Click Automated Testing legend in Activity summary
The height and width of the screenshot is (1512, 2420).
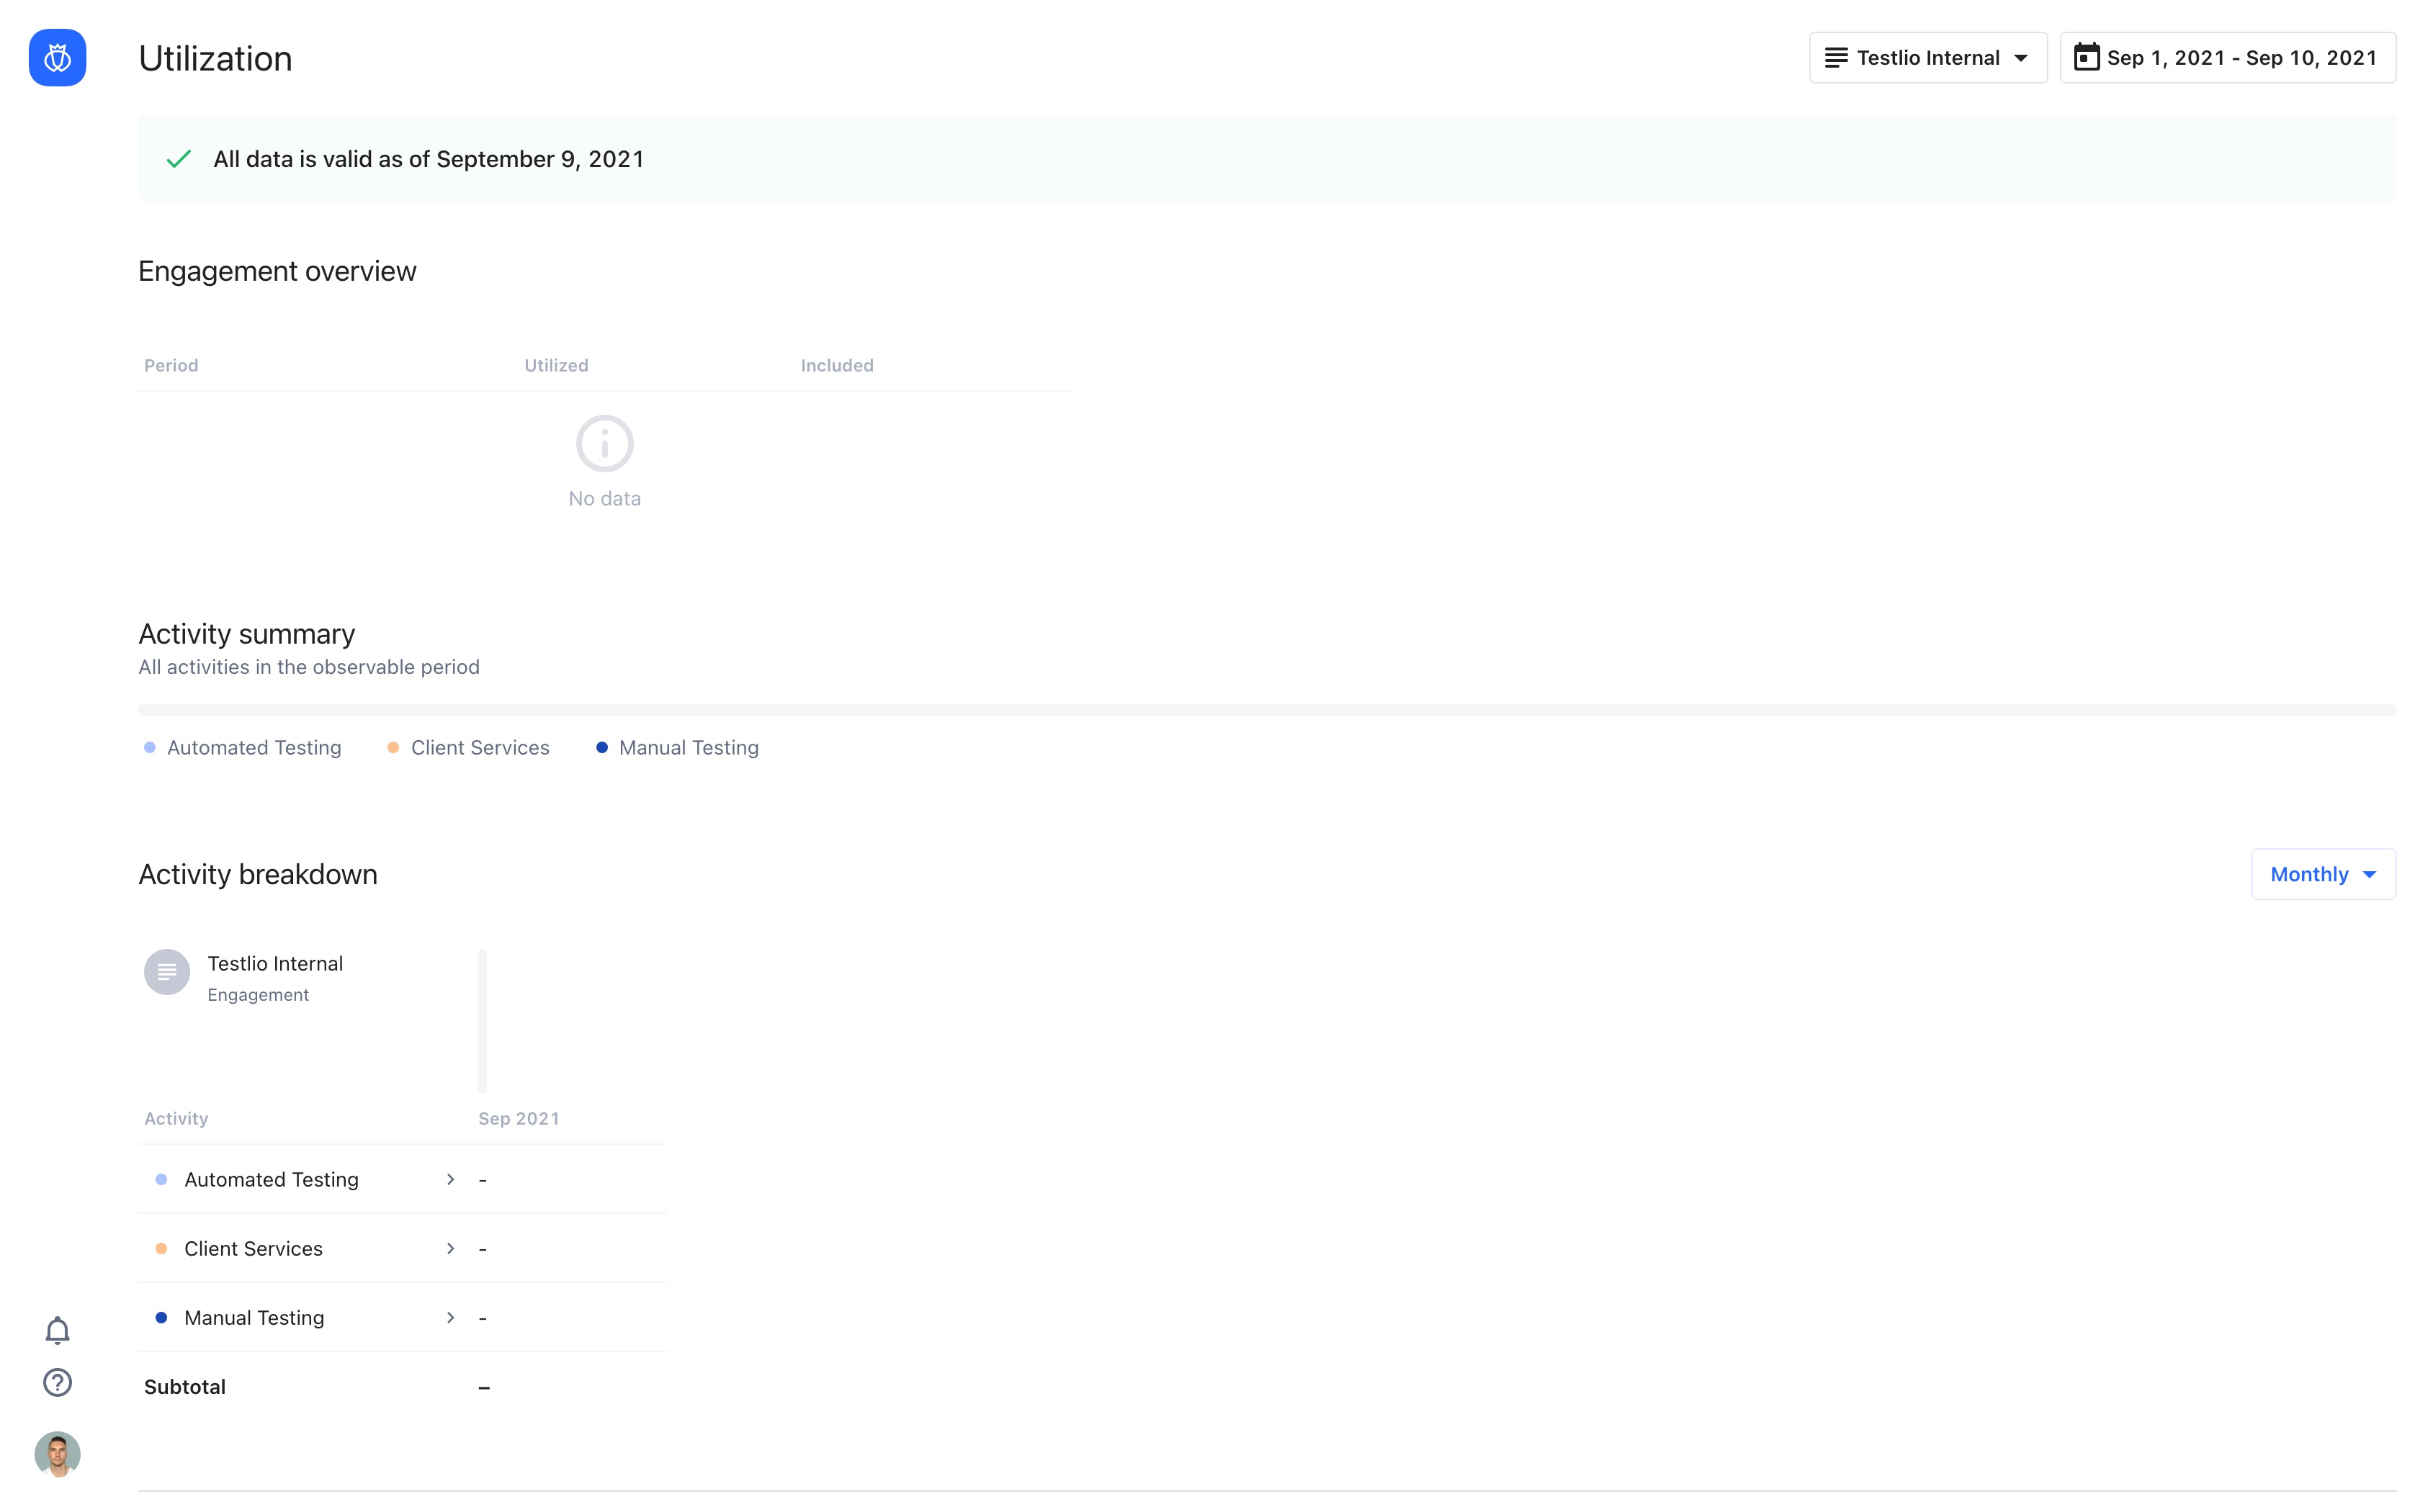pyautogui.click(x=253, y=748)
